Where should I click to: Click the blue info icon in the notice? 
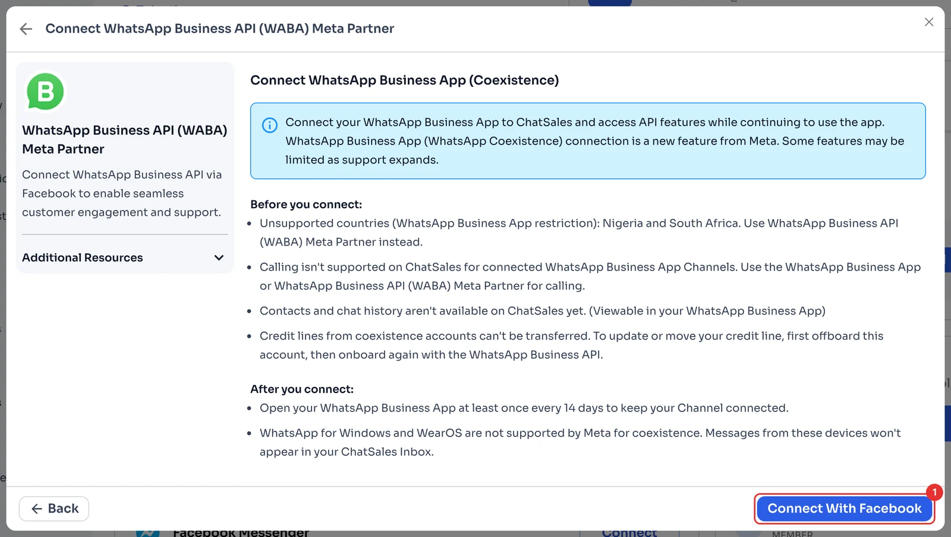click(270, 125)
